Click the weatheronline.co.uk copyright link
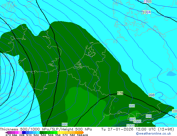 [154, 134]
